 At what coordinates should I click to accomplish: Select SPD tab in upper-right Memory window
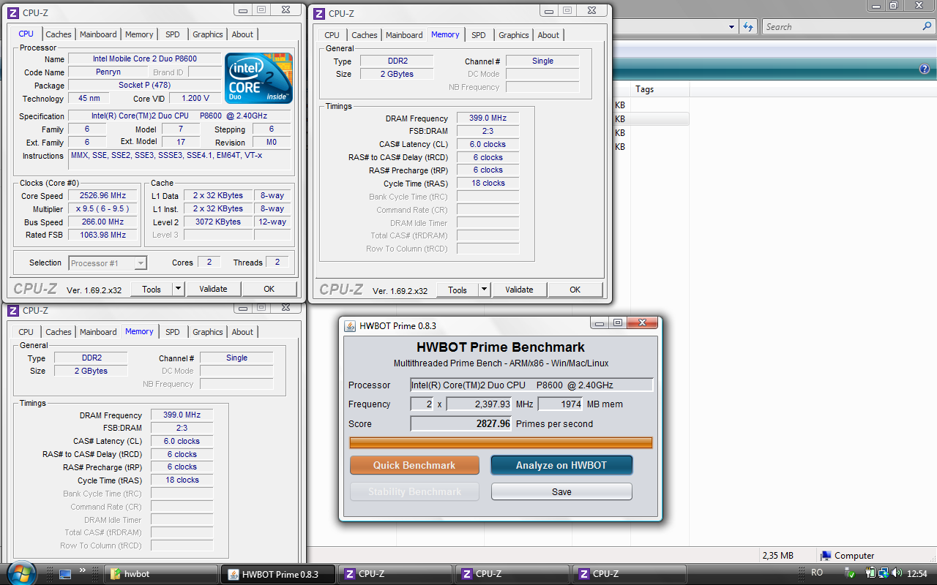(478, 35)
